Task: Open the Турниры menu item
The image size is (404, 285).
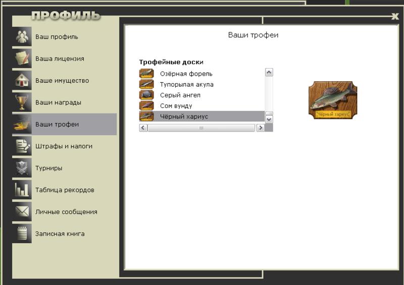Action: pos(65,168)
